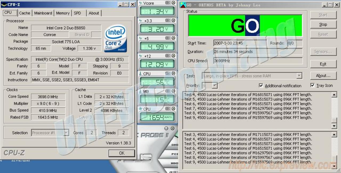Click the Stop button in ORTHOS
Screen dimensions: 341x173
tap(323, 25)
